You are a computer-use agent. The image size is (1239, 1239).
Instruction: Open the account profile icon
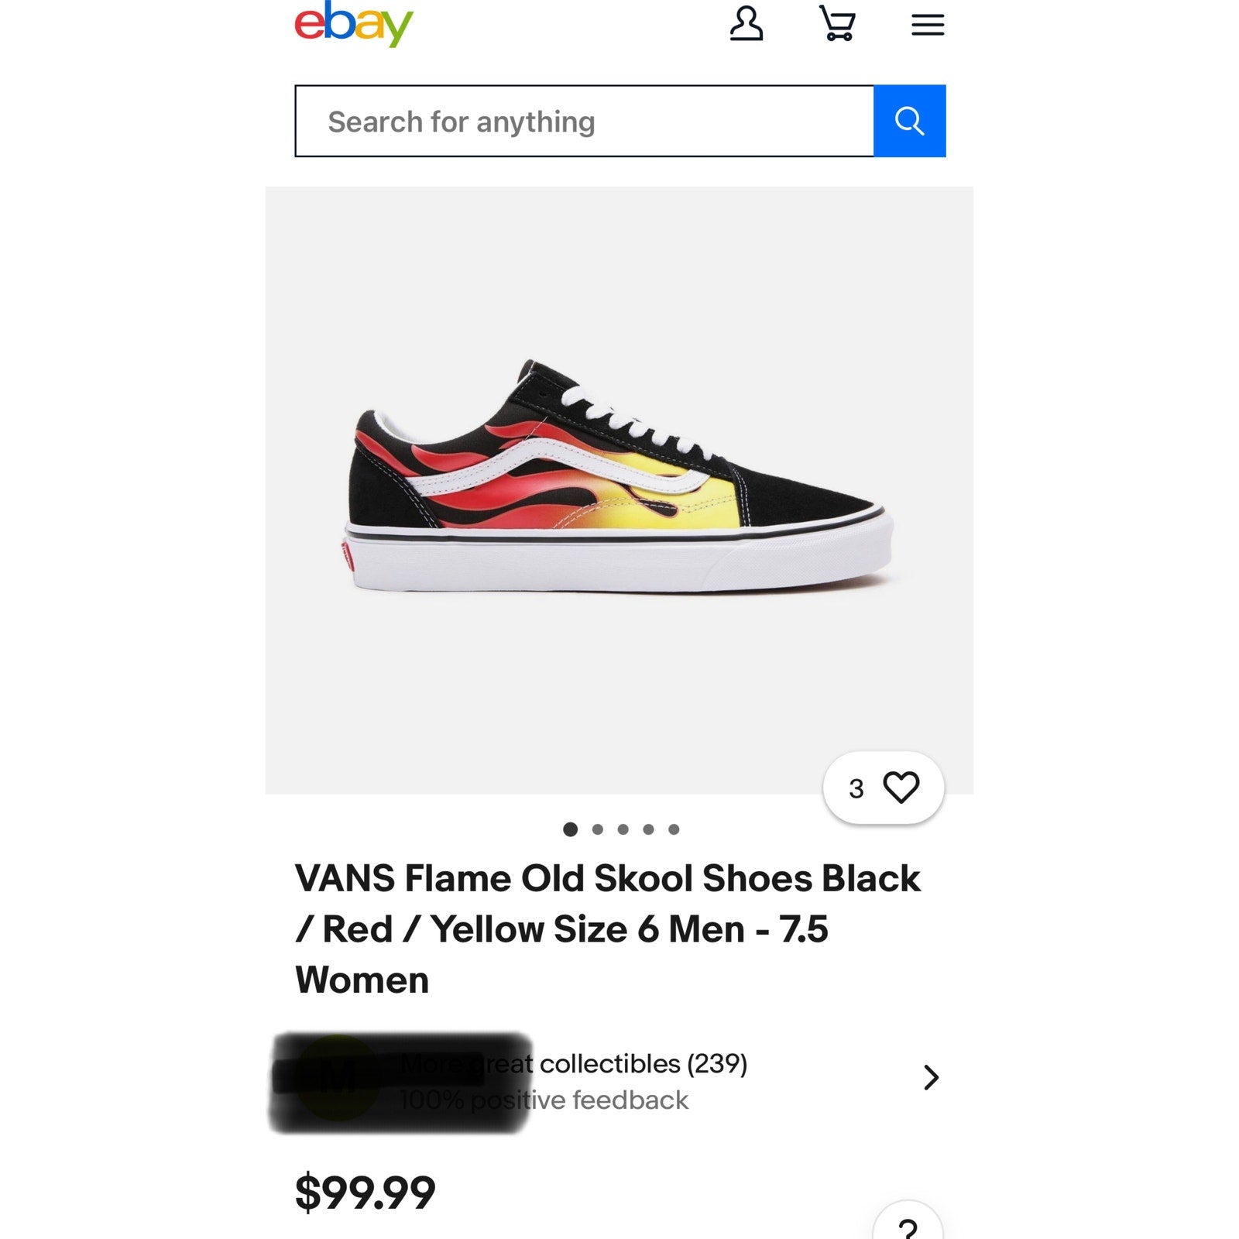coord(746,24)
